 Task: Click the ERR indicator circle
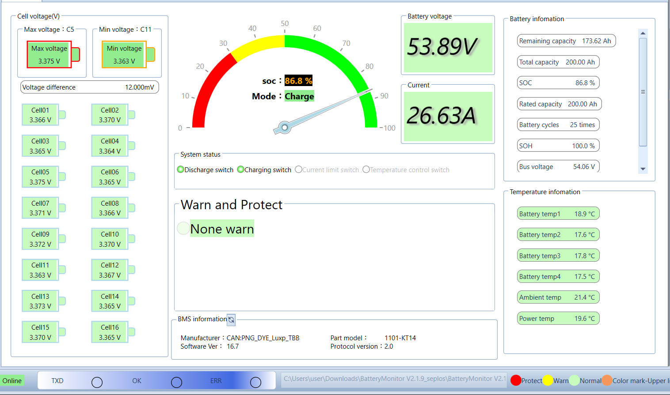click(255, 382)
